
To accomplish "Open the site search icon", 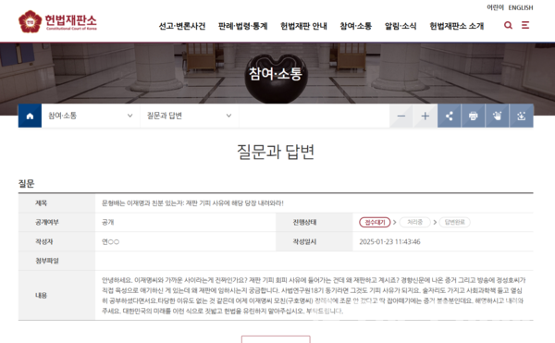I will pyautogui.click(x=508, y=25).
